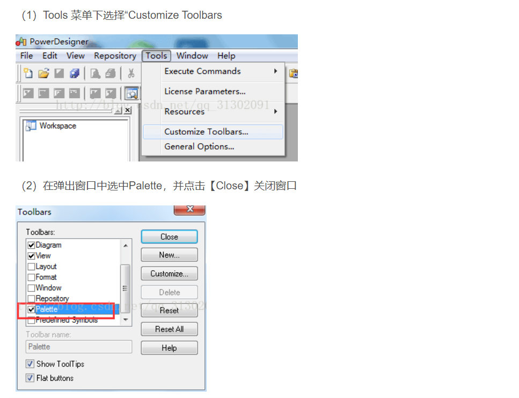Open the File menu
Screen dimensions: 519x398
(x=26, y=56)
